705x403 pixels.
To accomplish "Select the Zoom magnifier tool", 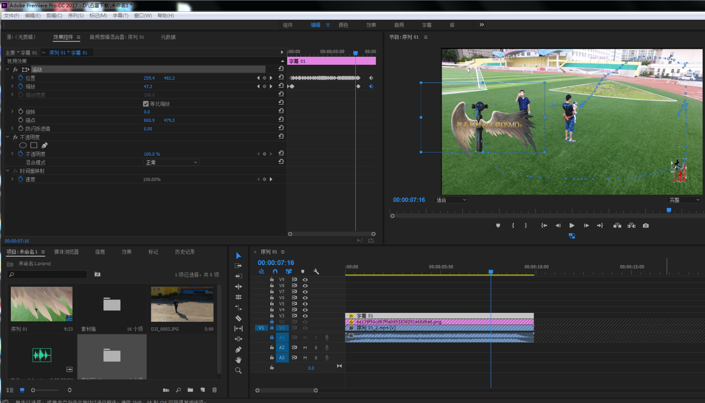I will coord(238,370).
